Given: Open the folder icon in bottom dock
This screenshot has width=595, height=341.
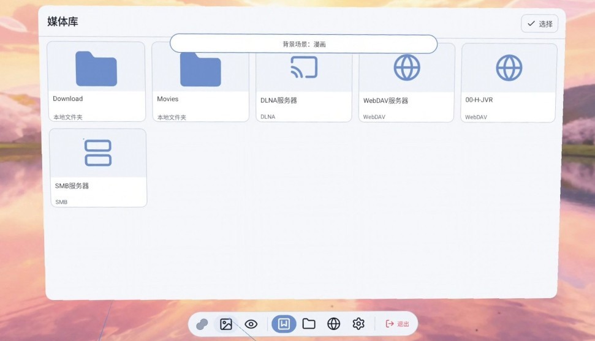Looking at the screenshot, I should coord(309,324).
